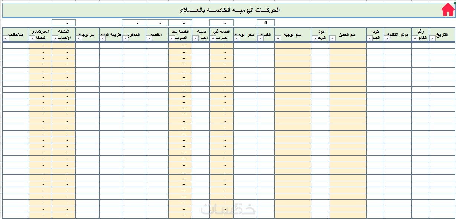Select the summary cell above القيمه بعد الضريبه
The height and width of the screenshot is (219, 456).
coord(180,23)
